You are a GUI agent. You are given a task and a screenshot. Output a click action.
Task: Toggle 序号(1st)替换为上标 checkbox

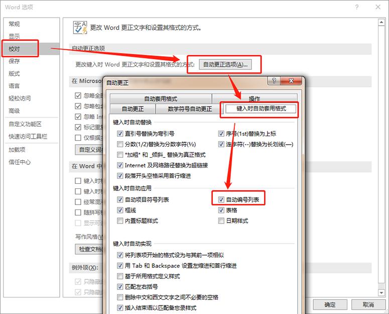click(x=221, y=134)
